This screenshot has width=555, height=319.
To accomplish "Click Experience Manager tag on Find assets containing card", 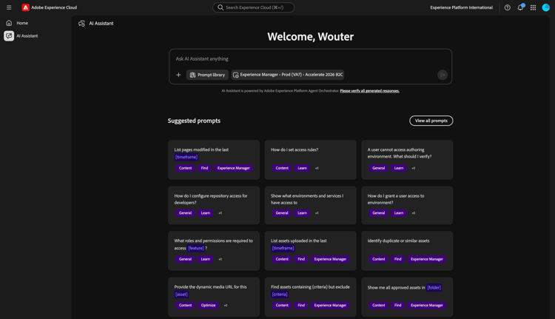I will tap(330, 305).
